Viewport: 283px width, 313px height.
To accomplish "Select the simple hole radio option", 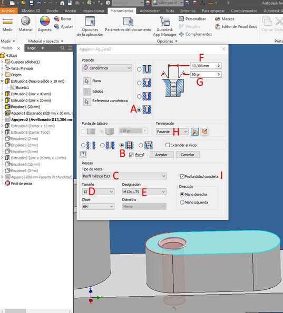I will 83,145.
